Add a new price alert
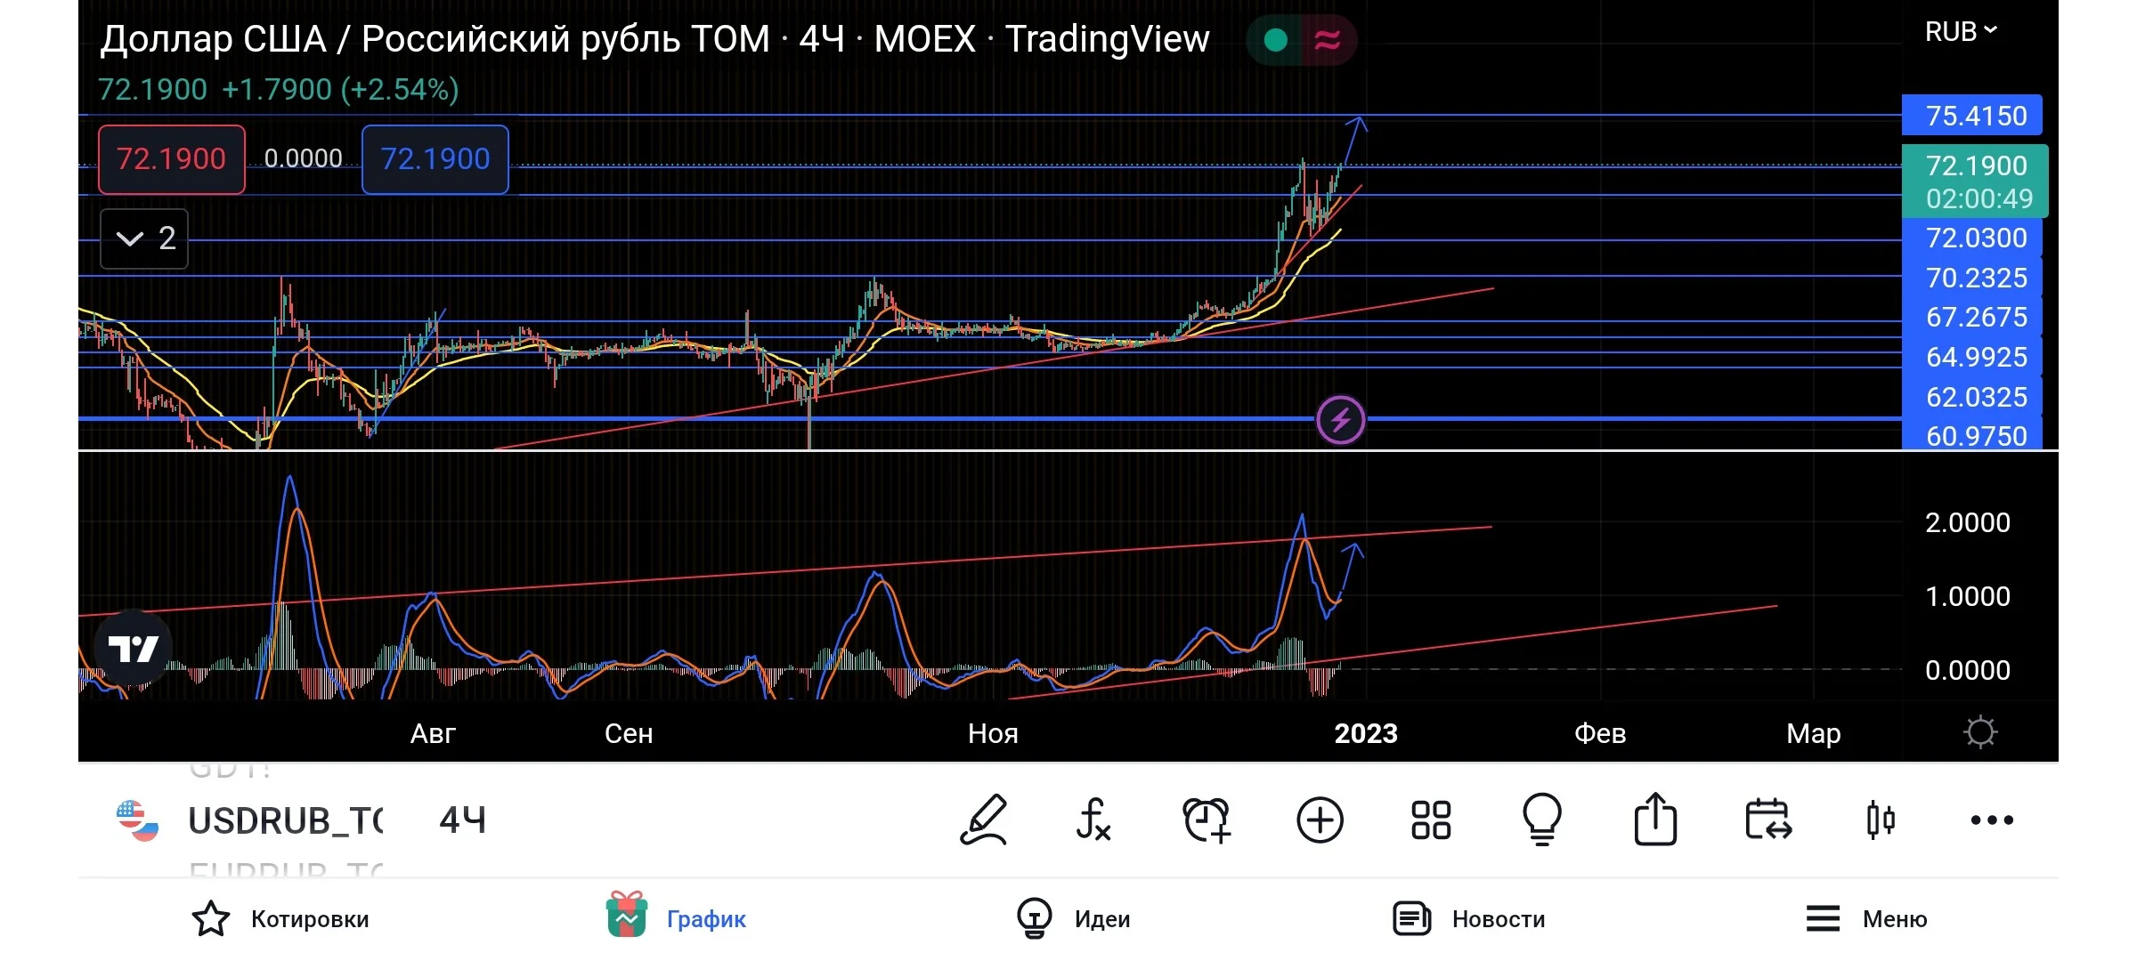 1207,820
